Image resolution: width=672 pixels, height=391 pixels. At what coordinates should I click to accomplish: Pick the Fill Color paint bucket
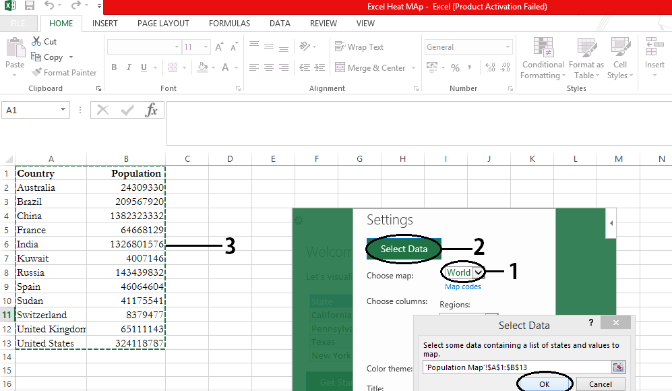[x=203, y=67]
